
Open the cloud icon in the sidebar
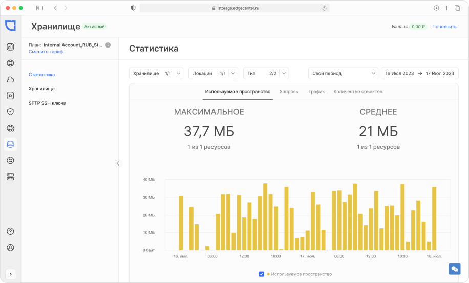10,79
